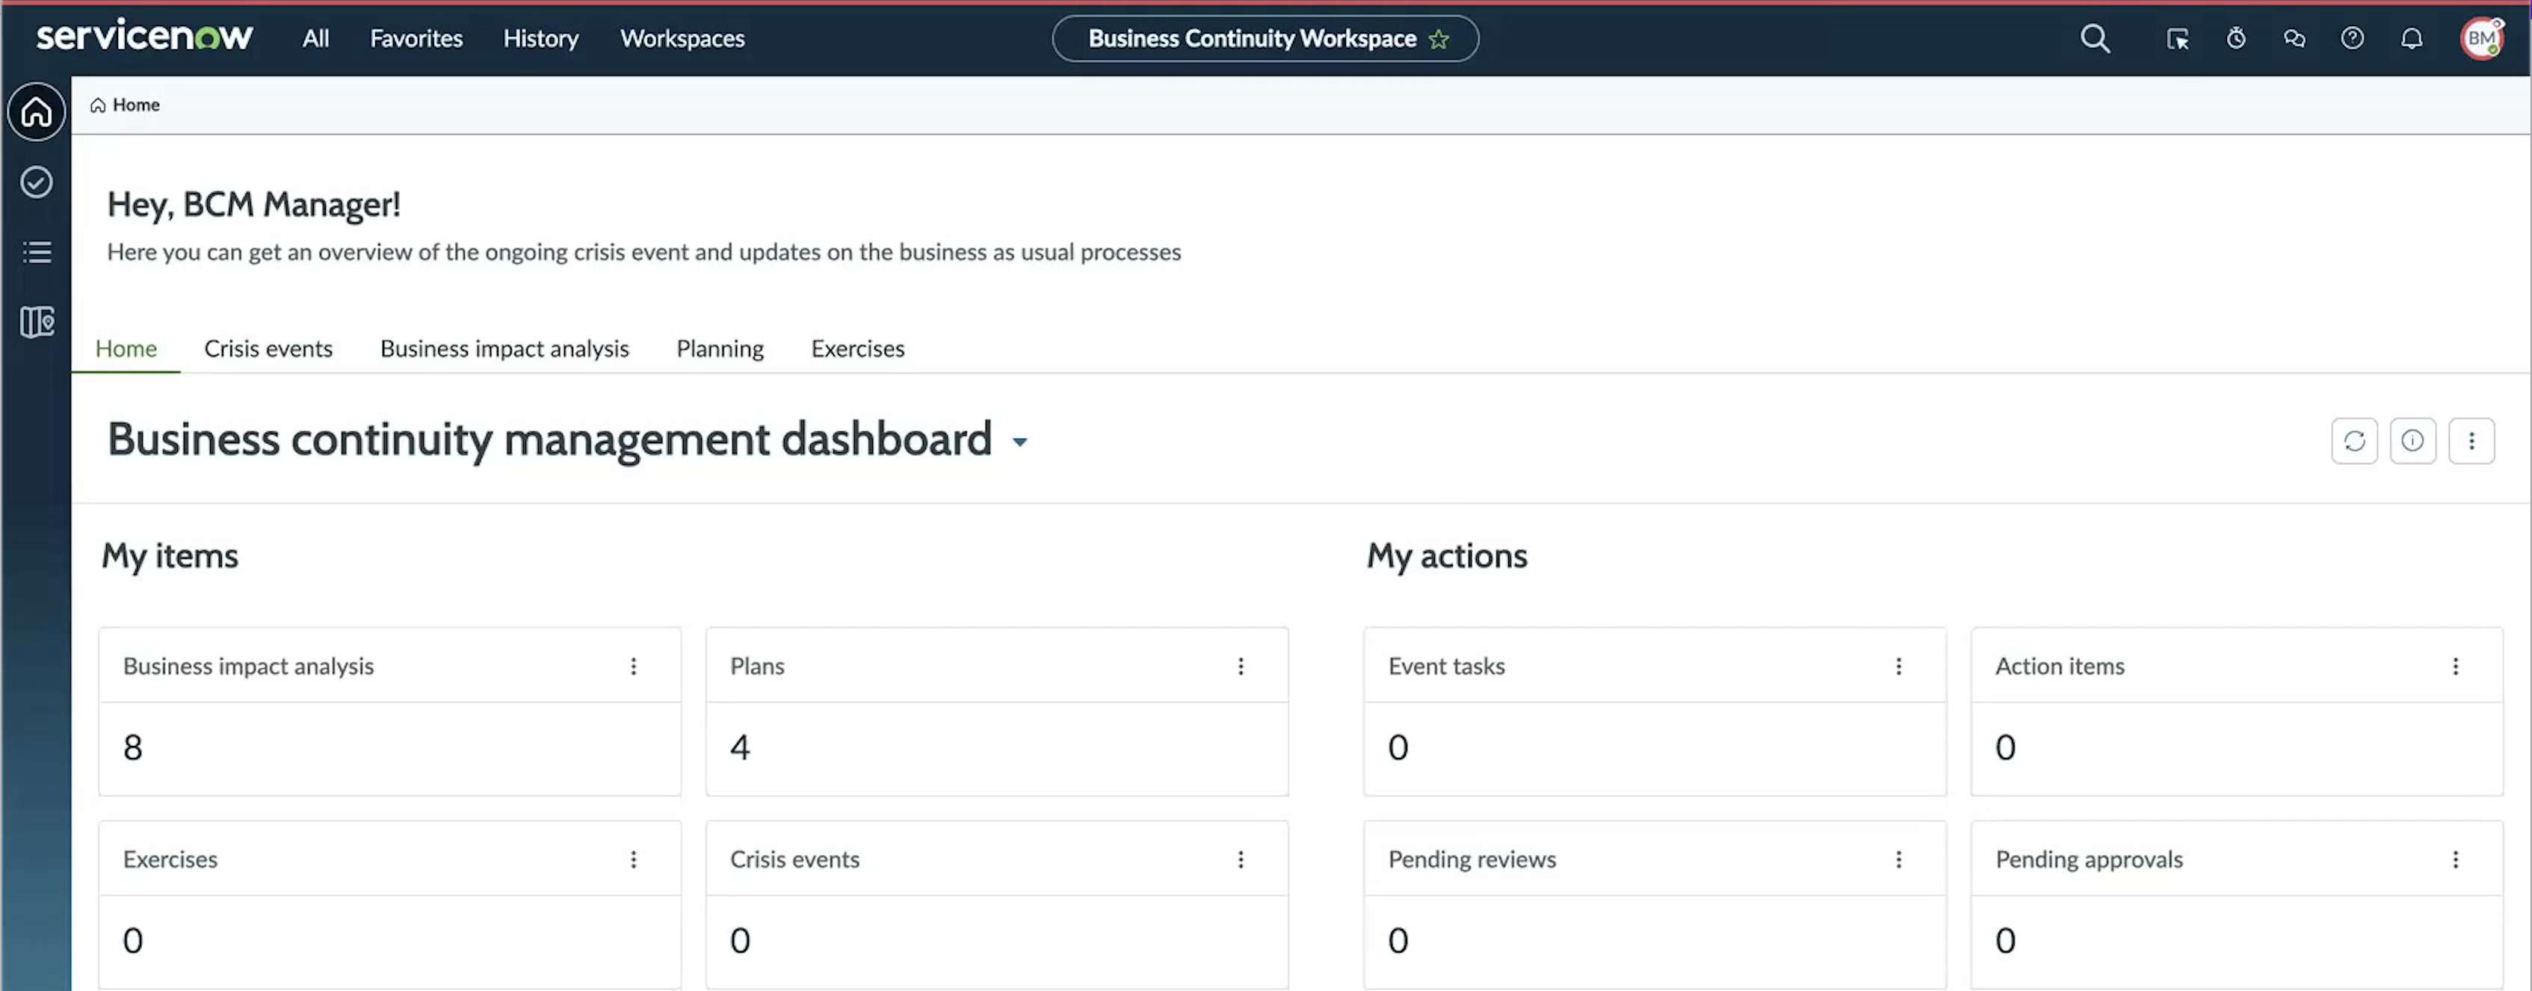Click the My actions heading
Viewport: 2532px width, 991px height.
tap(1447, 557)
